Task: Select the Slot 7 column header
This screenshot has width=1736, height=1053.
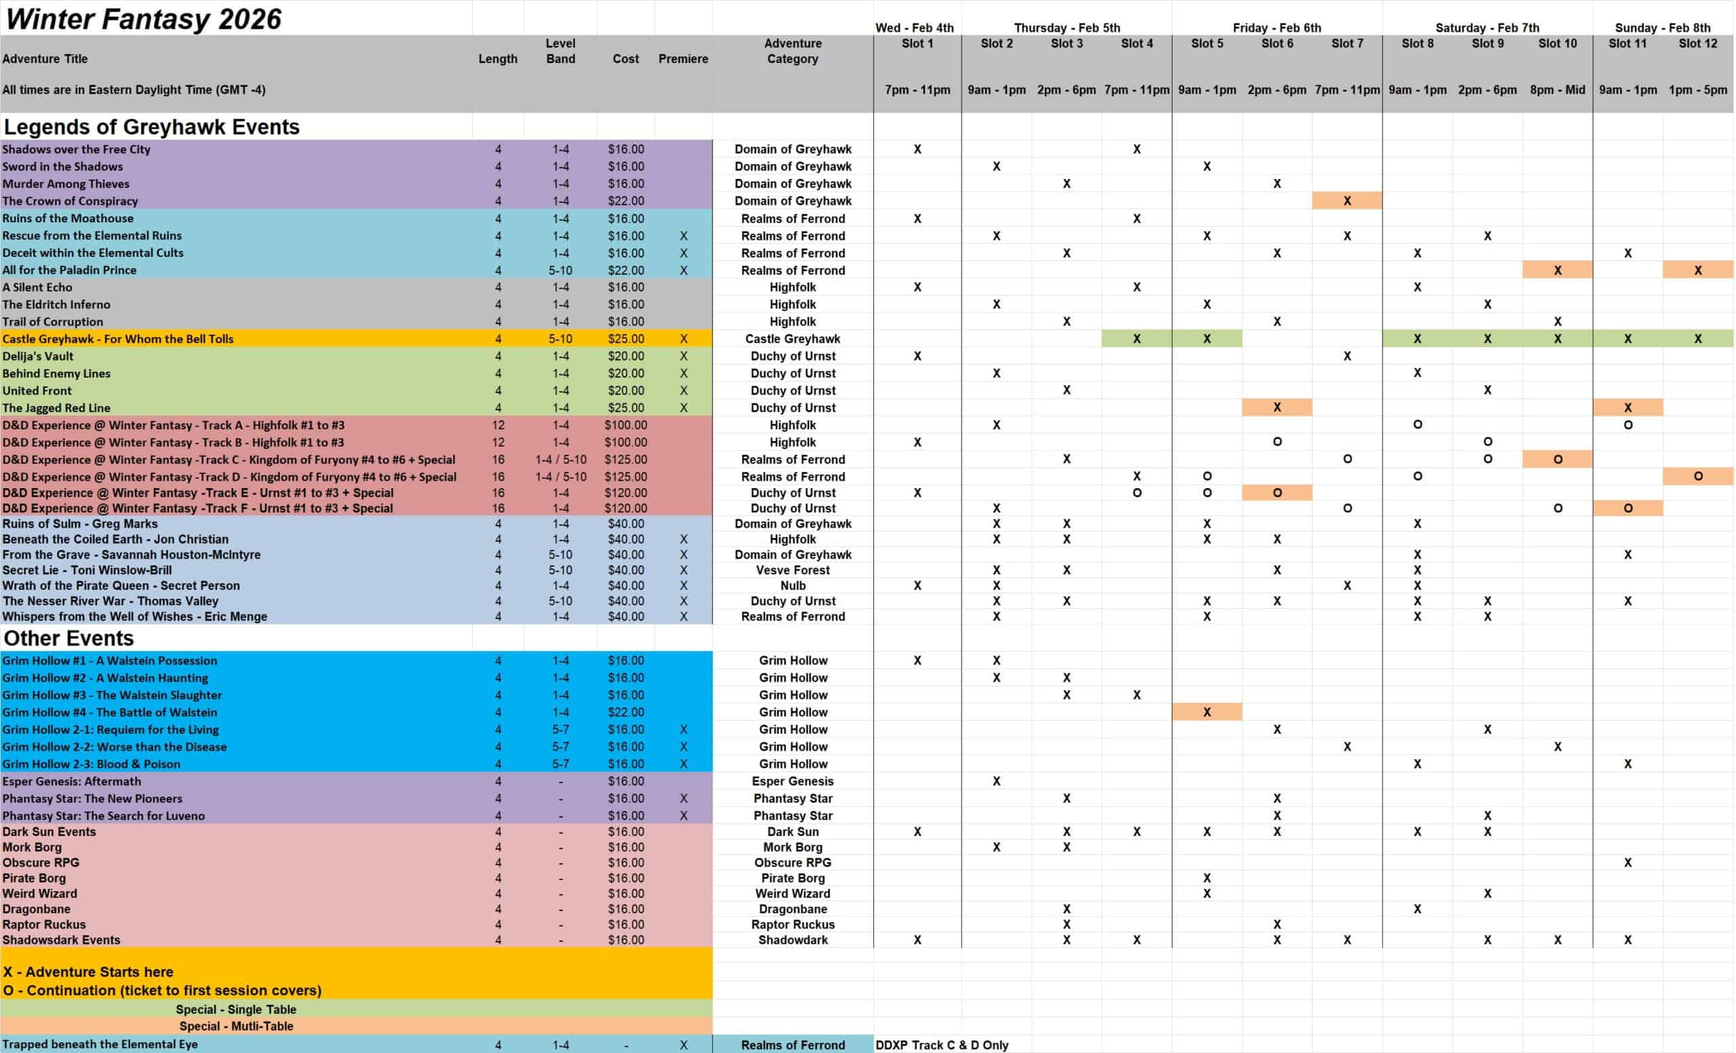Action: coord(1346,43)
